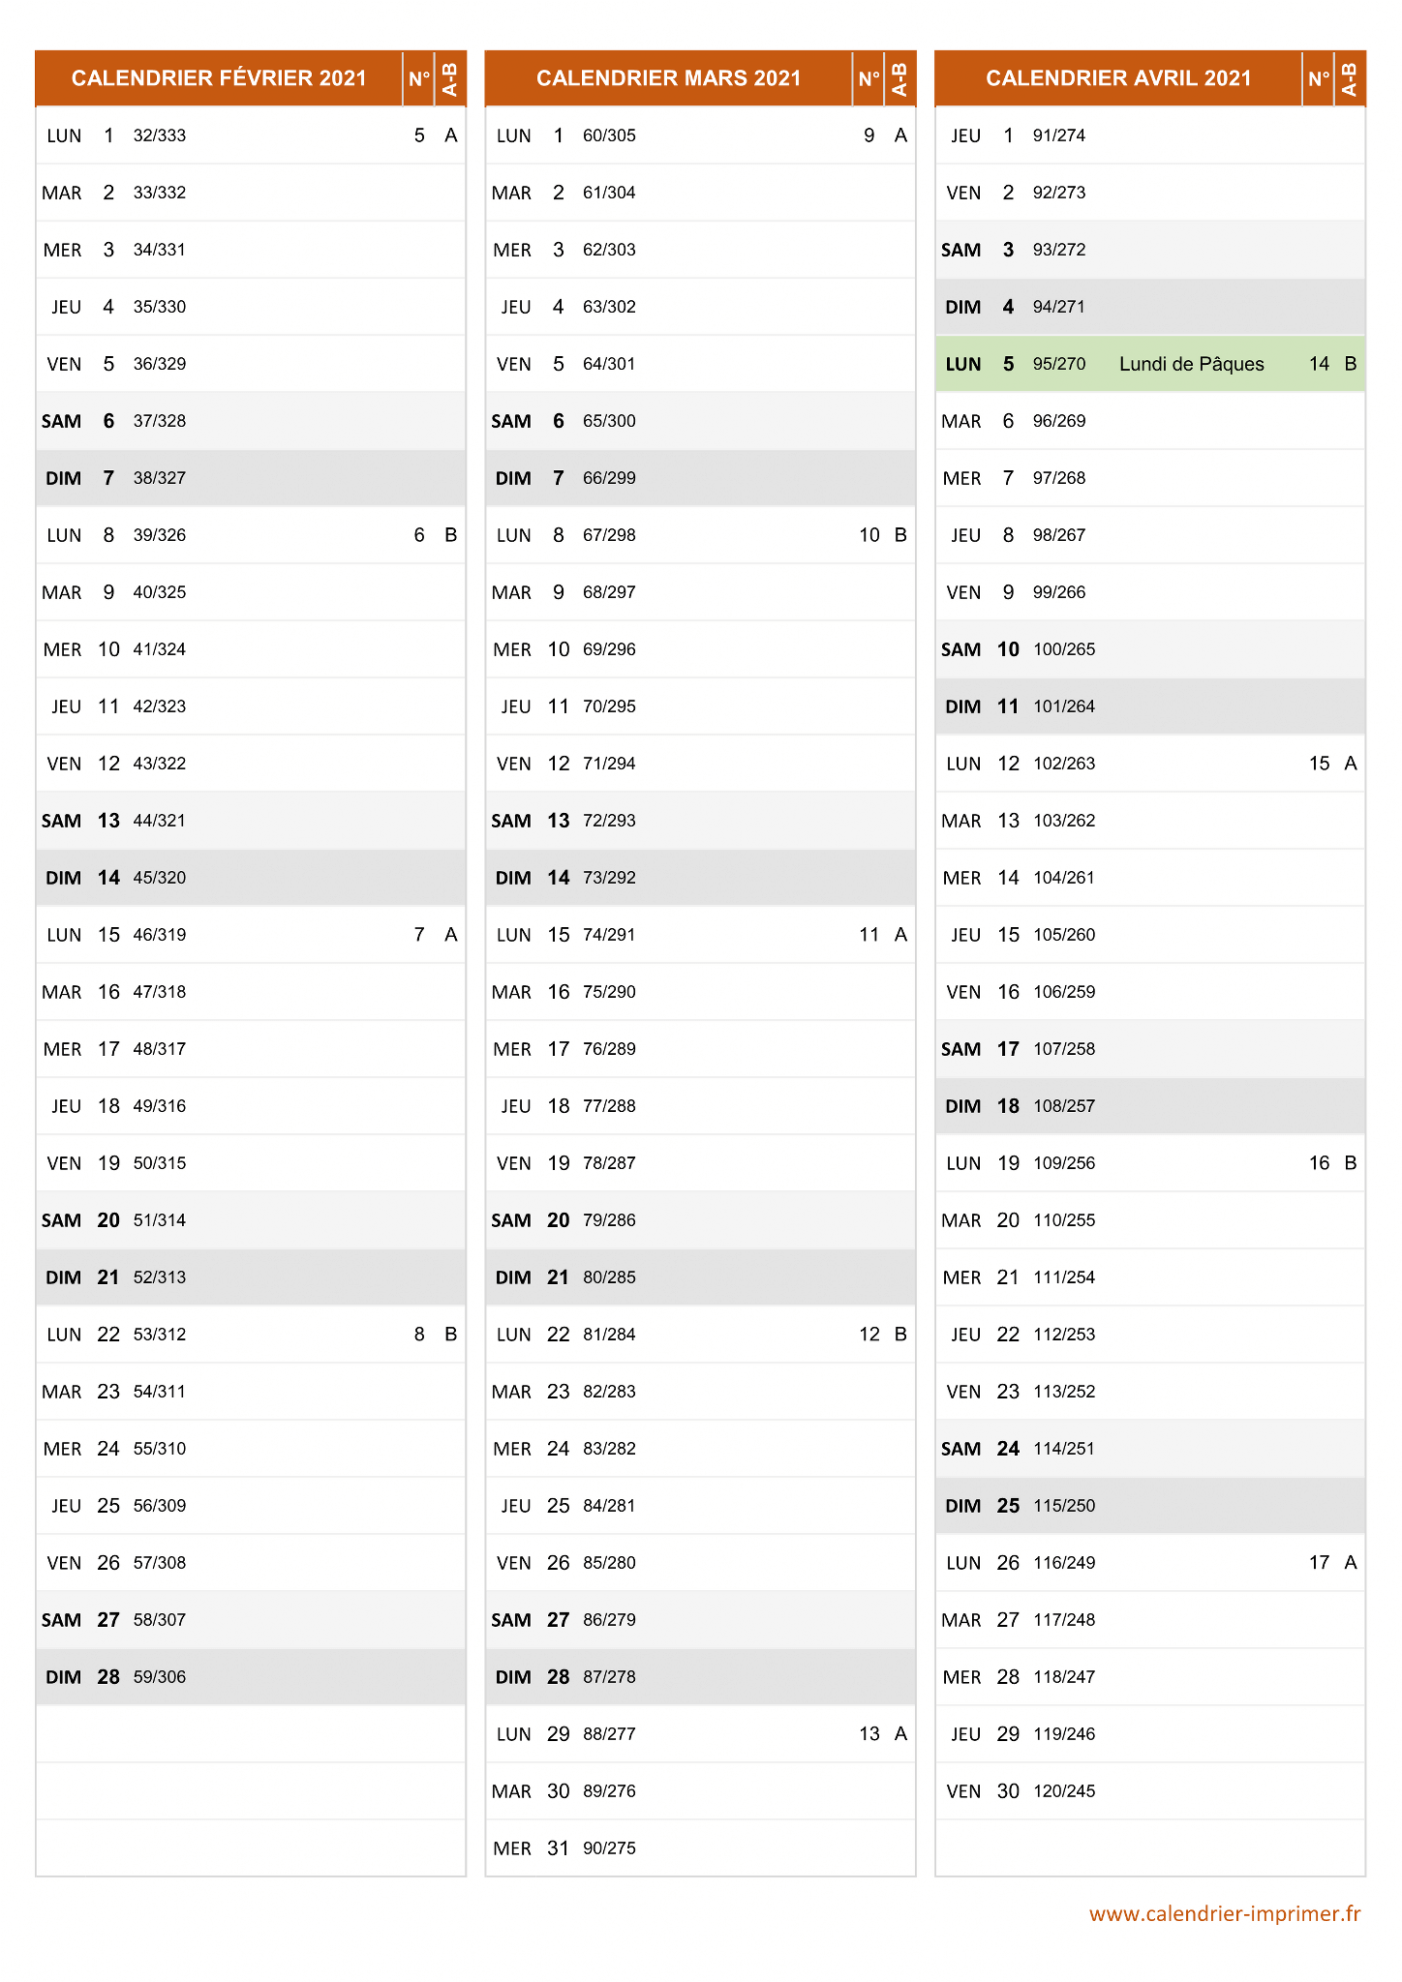Select Sunday 14 March row

click(701, 878)
